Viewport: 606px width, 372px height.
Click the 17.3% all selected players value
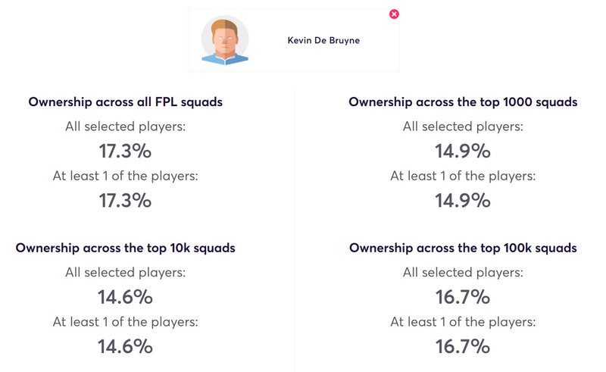(125, 151)
